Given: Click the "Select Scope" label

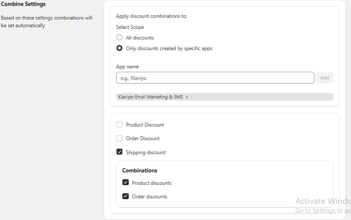Looking at the screenshot, I should 130,27.
